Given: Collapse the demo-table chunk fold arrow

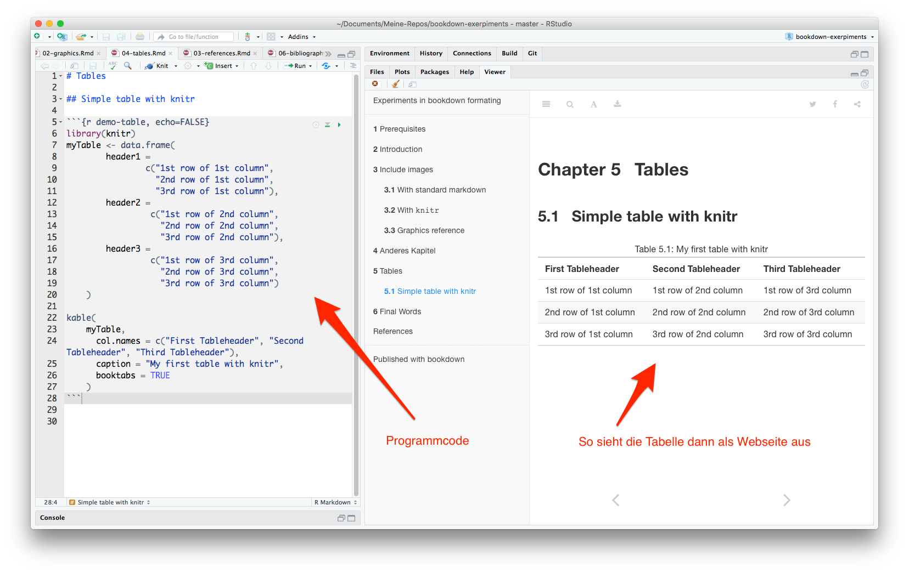Looking at the screenshot, I should click(61, 122).
